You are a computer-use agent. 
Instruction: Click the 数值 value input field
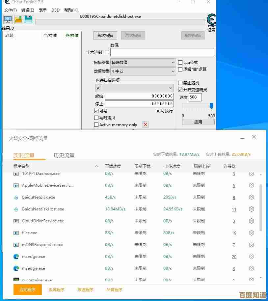162,52
